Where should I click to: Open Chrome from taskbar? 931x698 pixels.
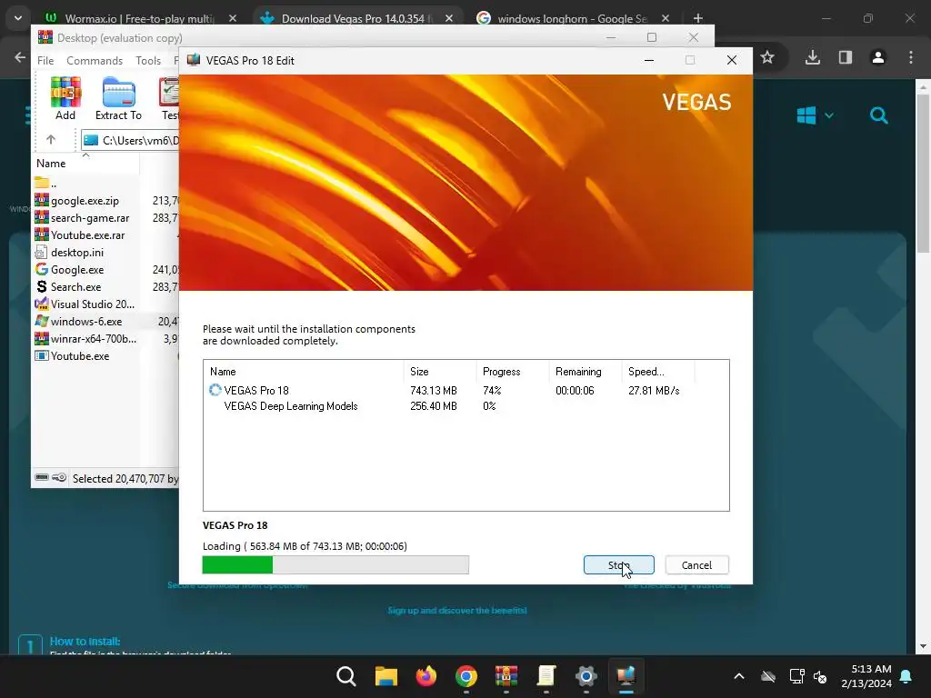click(466, 676)
